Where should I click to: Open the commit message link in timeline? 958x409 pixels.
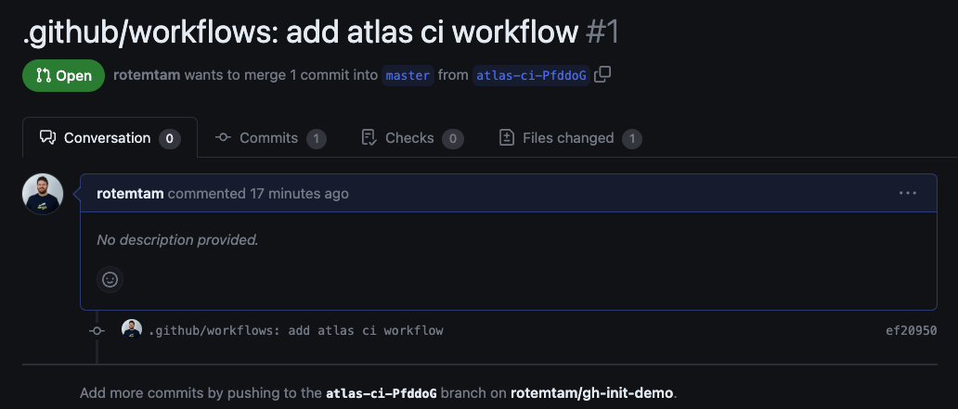(296, 331)
